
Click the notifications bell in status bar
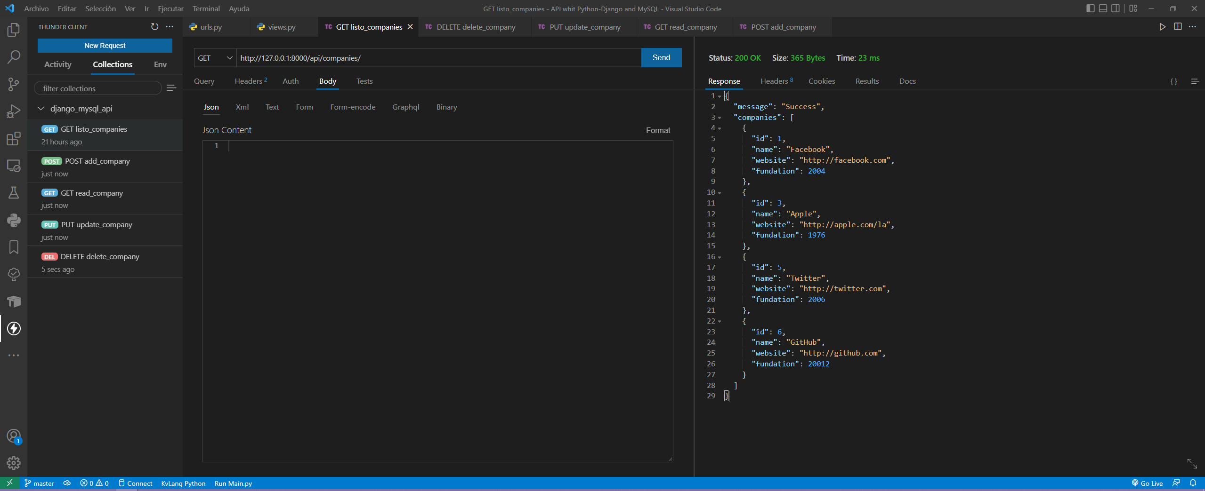(x=1193, y=483)
